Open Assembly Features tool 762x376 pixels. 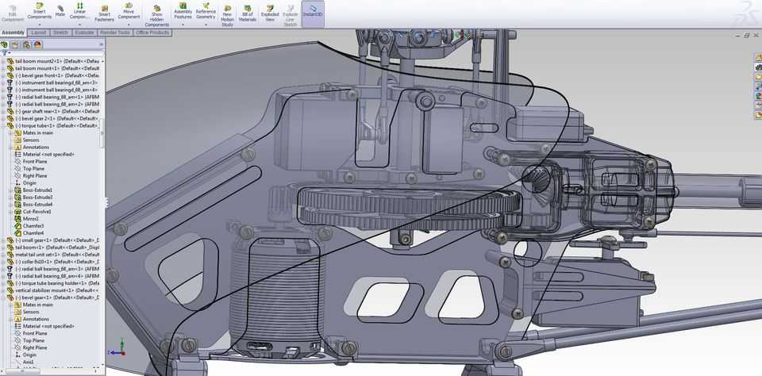tap(183, 12)
